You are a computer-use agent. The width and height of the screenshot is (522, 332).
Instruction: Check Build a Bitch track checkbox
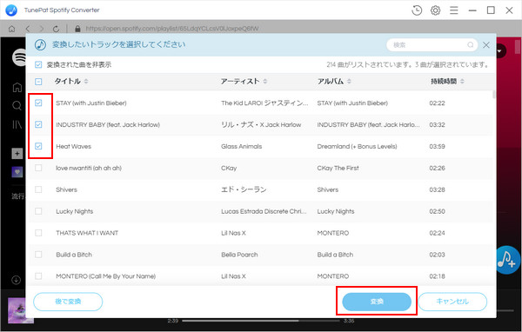38,254
